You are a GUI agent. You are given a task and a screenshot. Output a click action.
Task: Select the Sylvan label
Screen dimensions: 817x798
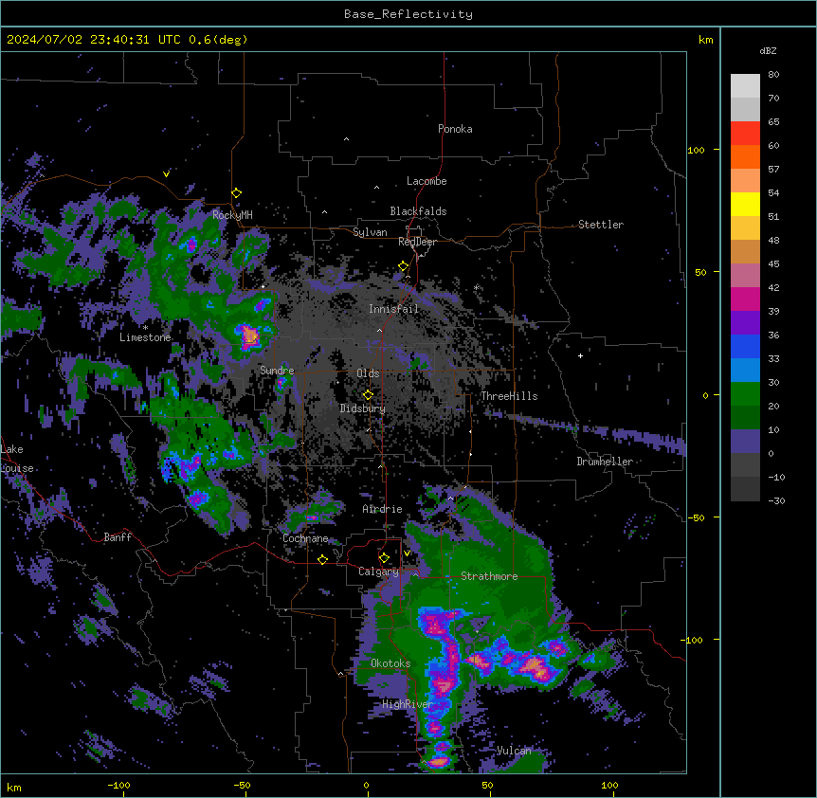click(x=370, y=232)
